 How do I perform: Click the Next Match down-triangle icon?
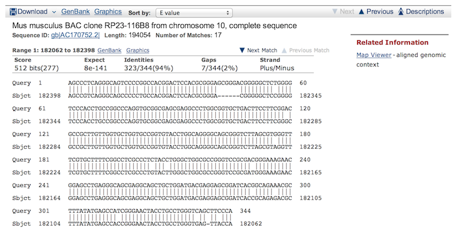pyautogui.click(x=242, y=50)
